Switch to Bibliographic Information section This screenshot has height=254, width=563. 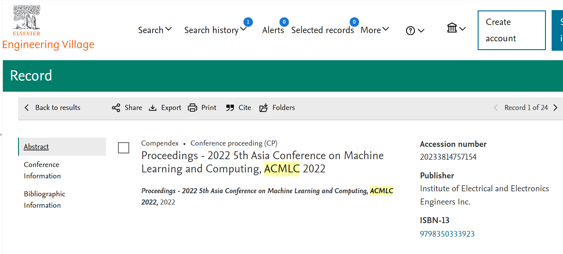point(44,199)
